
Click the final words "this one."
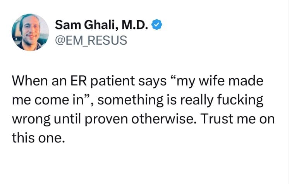[x=38, y=137]
